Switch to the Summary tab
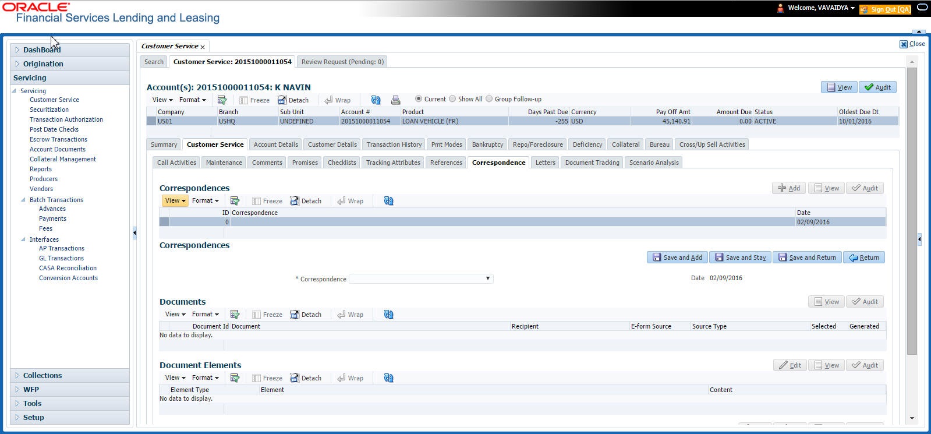 (x=164, y=144)
